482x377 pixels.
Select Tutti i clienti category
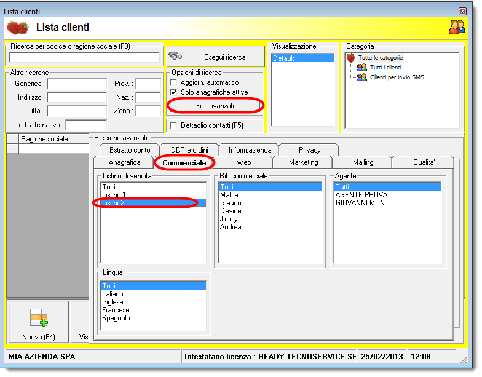click(385, 68)
